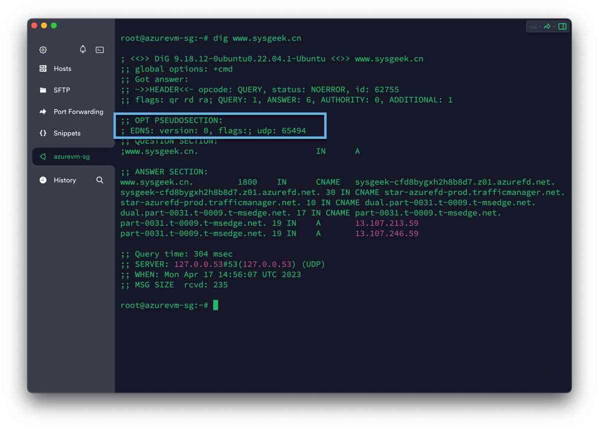Search history with magnifier icon
Image resolution: width=599 pixels, height=429 pixels.
click(100, 180)
